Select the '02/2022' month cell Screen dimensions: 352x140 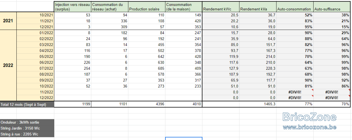[x=35, y=39]
